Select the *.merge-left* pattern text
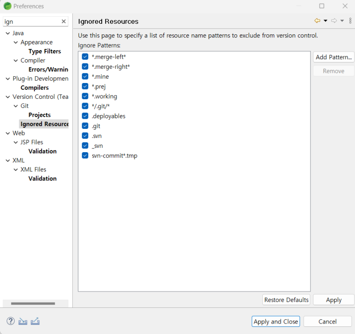The height and width of the screenshot is (334, 355). click(108, 57)
